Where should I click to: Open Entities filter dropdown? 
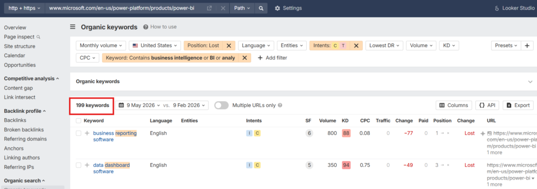292,46
